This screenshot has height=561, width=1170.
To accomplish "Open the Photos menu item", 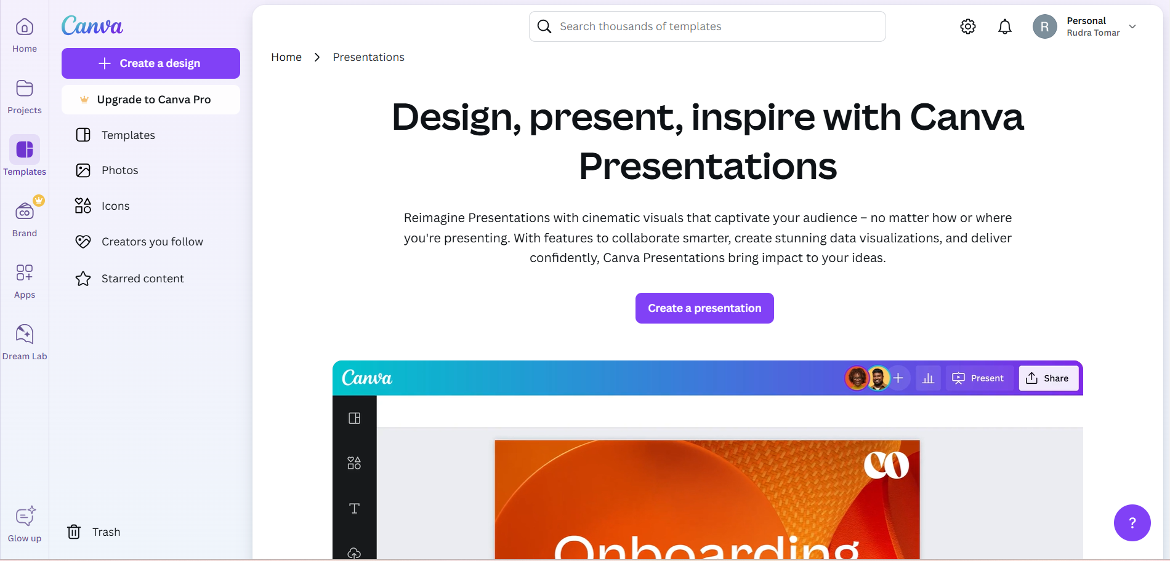I will 151,170.
